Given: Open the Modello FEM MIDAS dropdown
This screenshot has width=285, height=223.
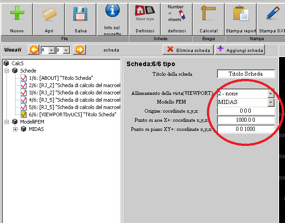Looking at the screenshot, I should 271,103.
